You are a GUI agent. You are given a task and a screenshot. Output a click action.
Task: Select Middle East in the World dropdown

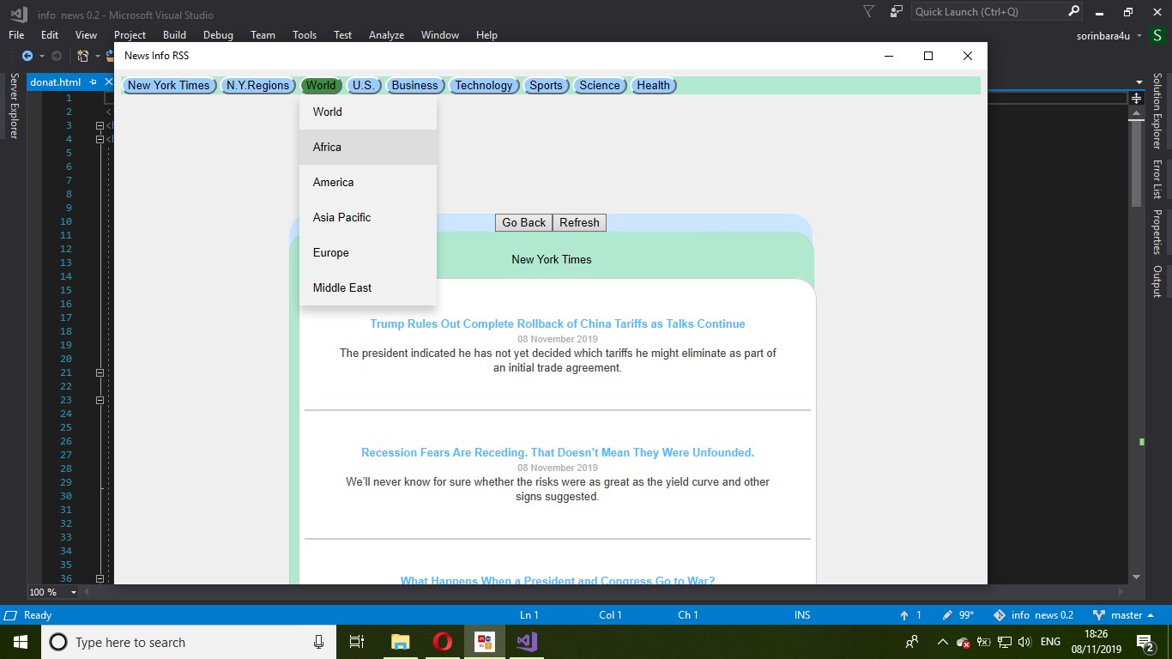point(368,287)
